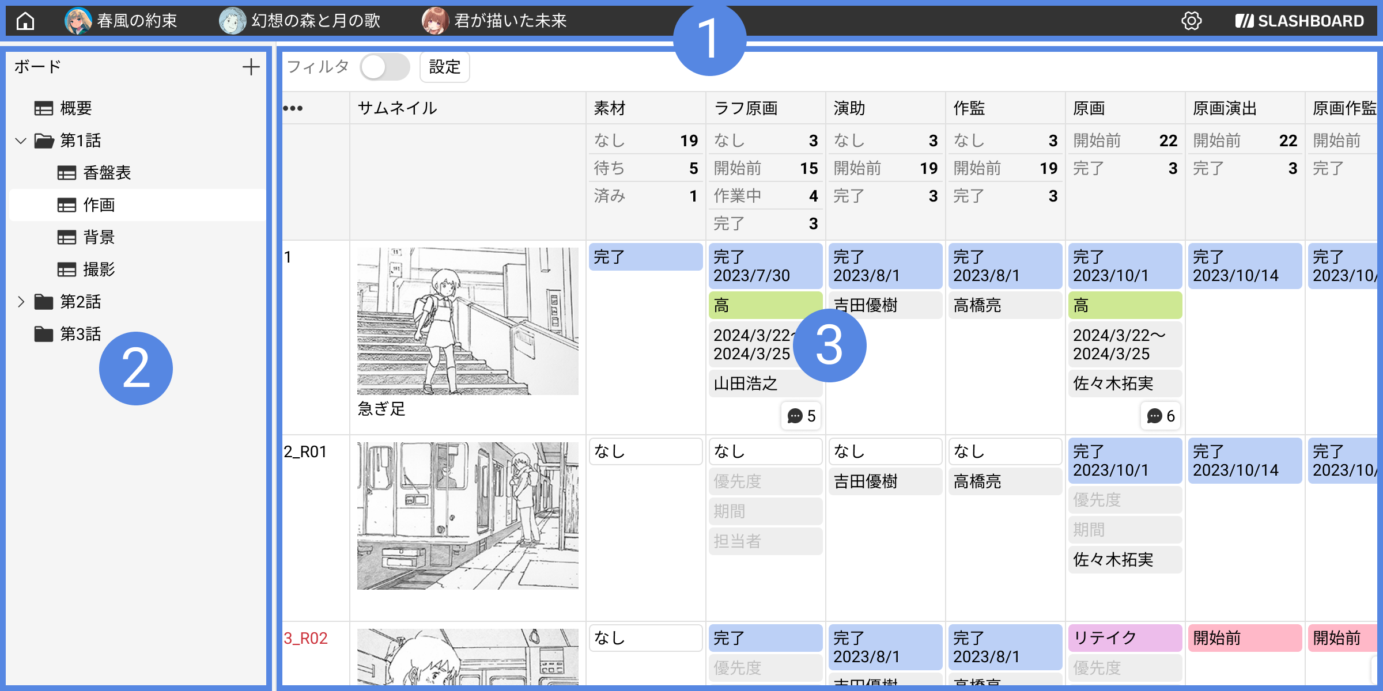The image size is (1383, 691).
Task: Expand the 第2話 folder
Action: (21, 302)
